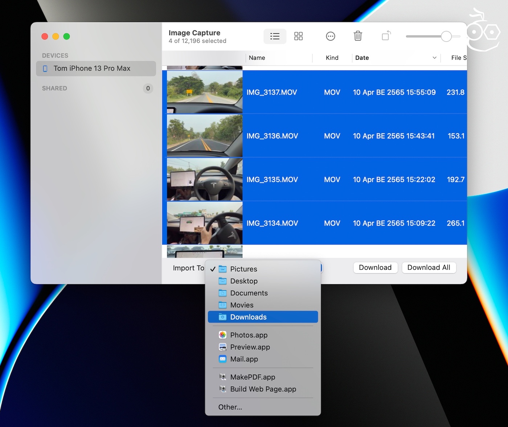Click the IMG_3135.MOV steering wheel thumbnail

205,179
